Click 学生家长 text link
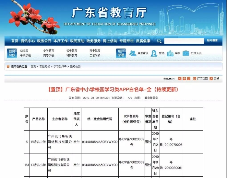Screen dimensions: 227x178 143,53
